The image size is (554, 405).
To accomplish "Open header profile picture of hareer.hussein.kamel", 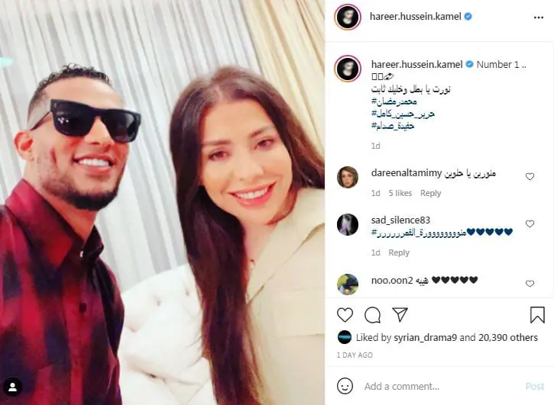I will click(x=348, y=17).
